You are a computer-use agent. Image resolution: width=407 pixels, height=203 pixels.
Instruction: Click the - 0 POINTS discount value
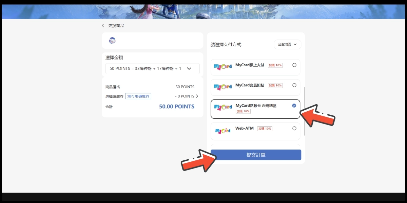click(185, 96)
